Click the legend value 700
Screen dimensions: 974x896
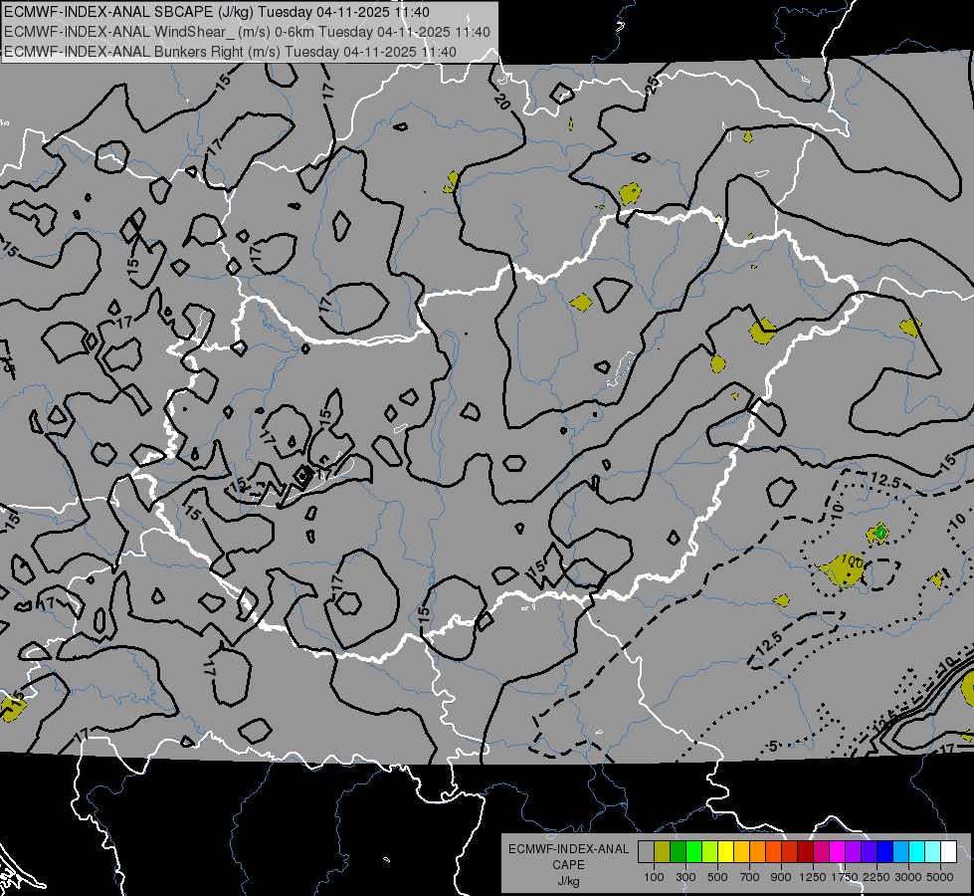[x=750, y=877]
